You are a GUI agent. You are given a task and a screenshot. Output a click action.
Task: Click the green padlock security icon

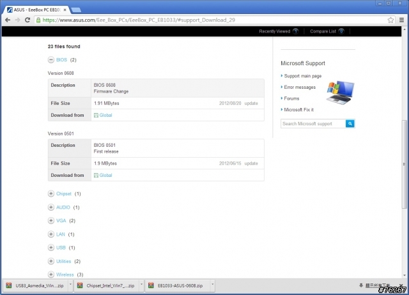[38, 20]
